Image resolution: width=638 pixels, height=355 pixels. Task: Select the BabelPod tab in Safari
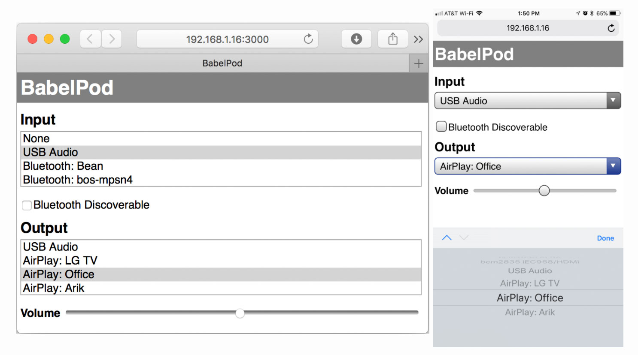pos(222,63)
